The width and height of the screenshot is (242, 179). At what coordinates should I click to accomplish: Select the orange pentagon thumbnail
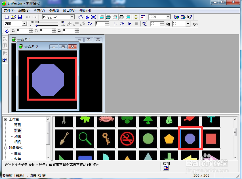point(169,139)
